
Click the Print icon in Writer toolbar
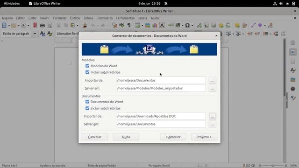(43, 25)
